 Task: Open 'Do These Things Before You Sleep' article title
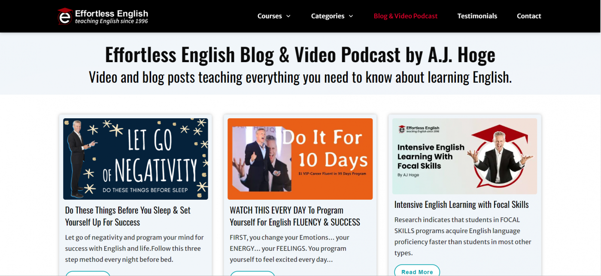tap(127, 216)
